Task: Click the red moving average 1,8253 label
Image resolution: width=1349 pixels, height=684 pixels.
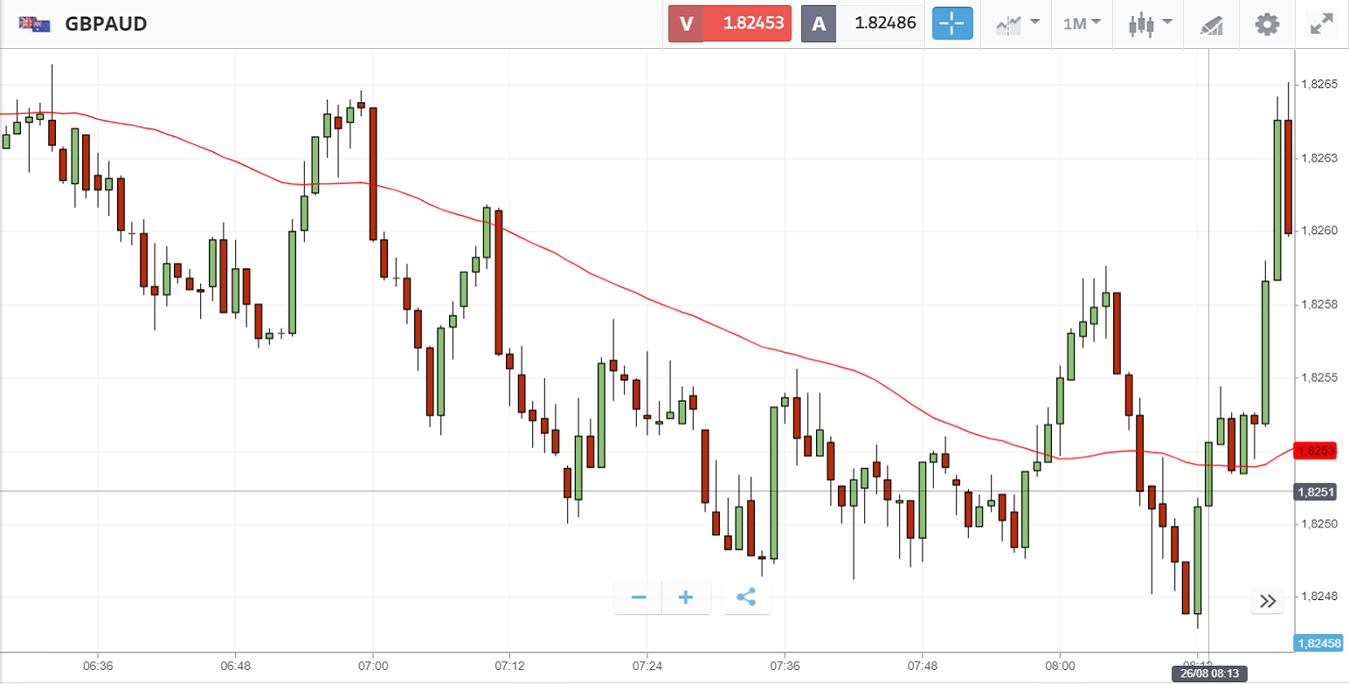Action: [1317, 451]
